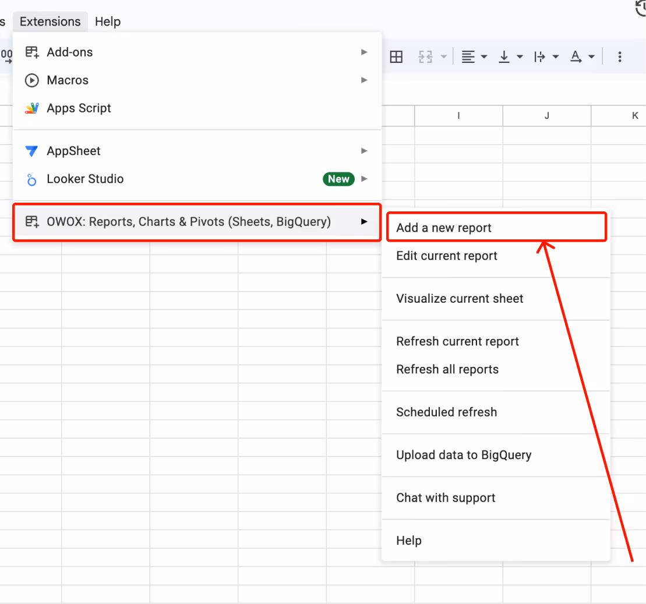Click the Text wrapping icon
This screenshot has width=646, height=604.
(x=539, y=57)
